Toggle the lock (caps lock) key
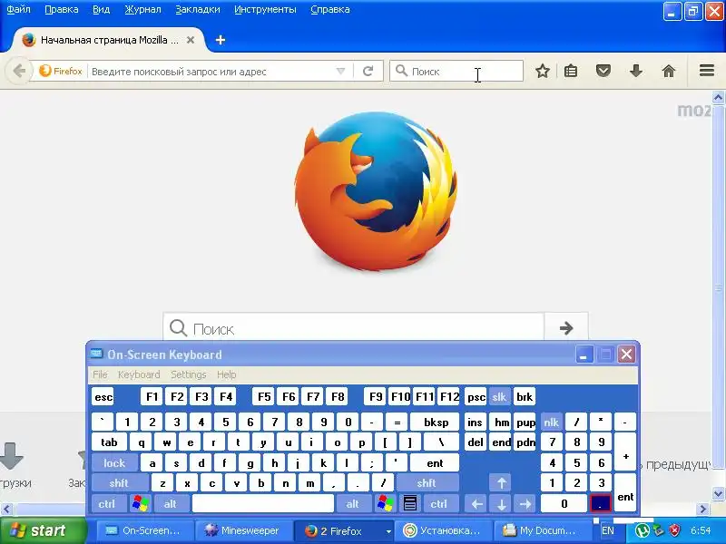The image size is (726, 544). 114,462
